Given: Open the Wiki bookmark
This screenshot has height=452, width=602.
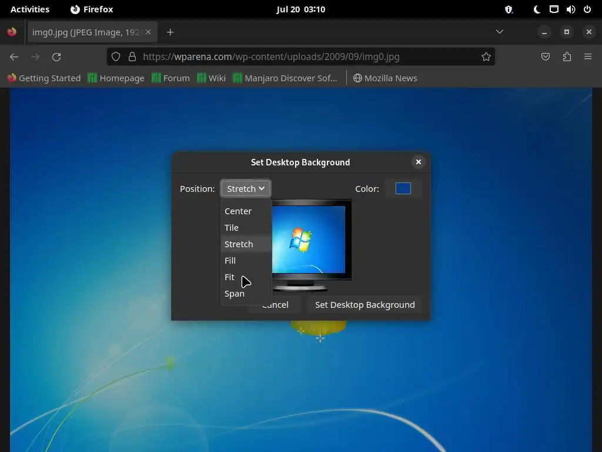Looking at the screenshot, I should pos(211,78).
